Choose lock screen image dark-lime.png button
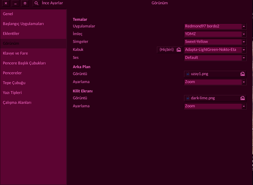Screen dimensions: 253x185 (215, 98)
